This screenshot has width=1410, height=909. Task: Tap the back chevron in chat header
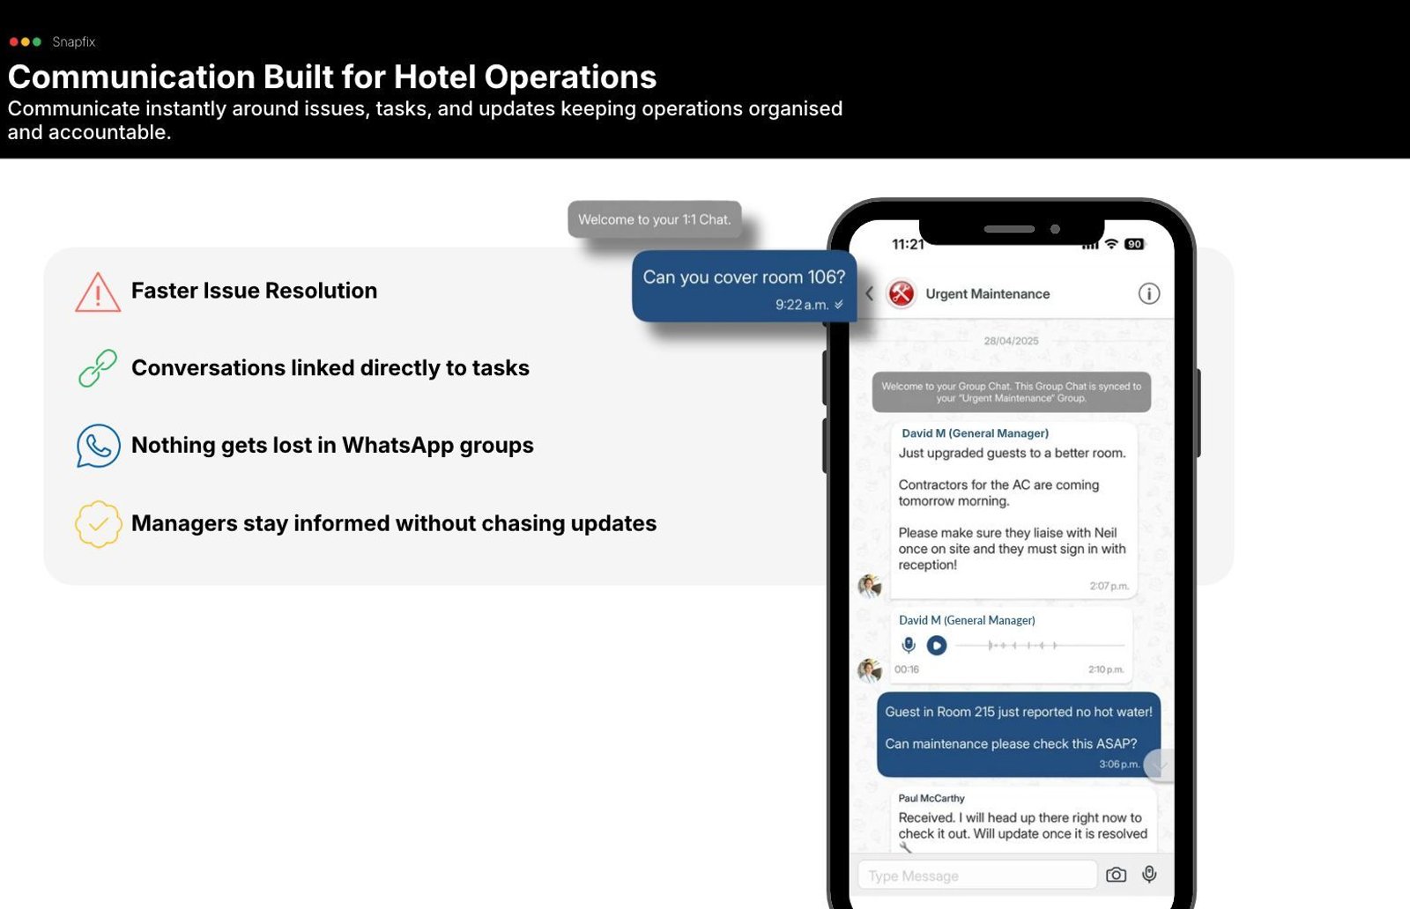(x=870, y=293)
